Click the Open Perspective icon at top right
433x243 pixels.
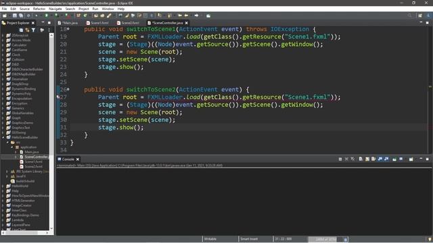(420, 16)
